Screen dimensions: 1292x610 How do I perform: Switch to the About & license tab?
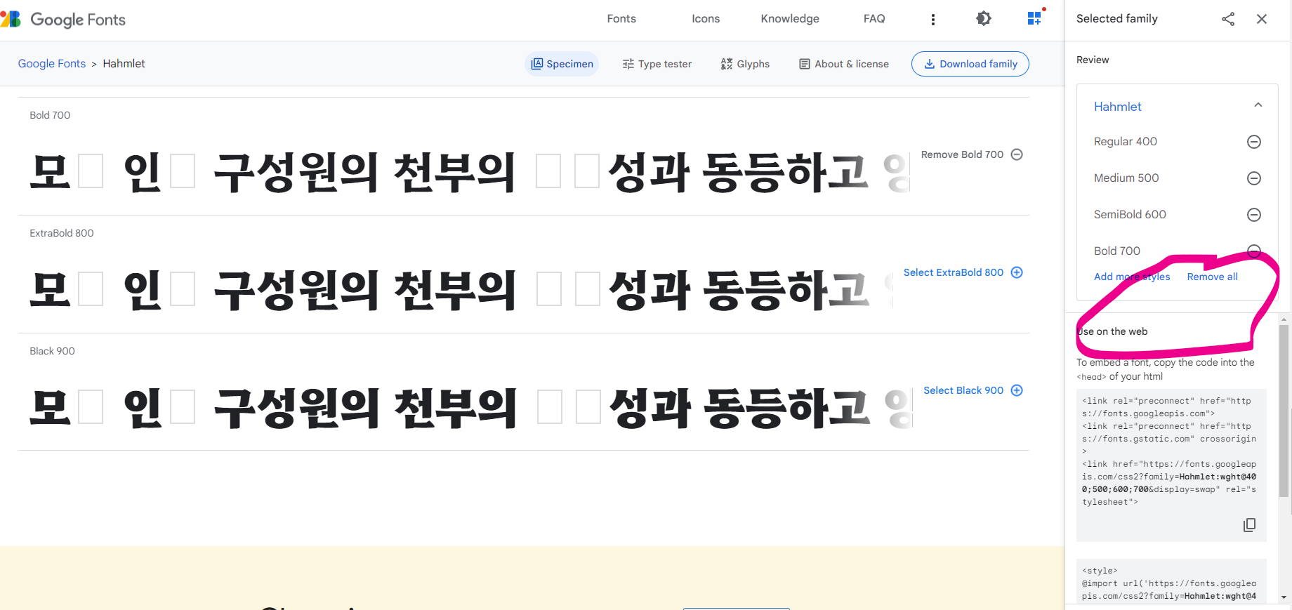point(844,64)
